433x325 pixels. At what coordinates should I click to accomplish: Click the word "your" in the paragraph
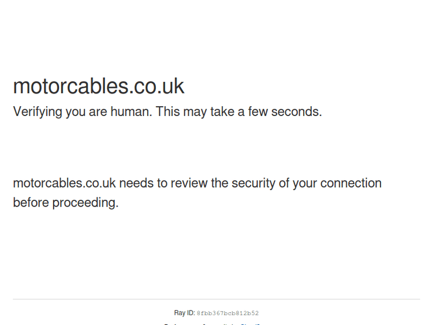point(304,184)
